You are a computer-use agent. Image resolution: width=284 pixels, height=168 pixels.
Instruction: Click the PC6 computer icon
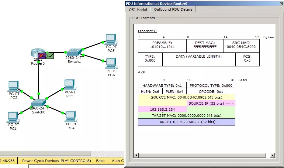tap(111, 63)
